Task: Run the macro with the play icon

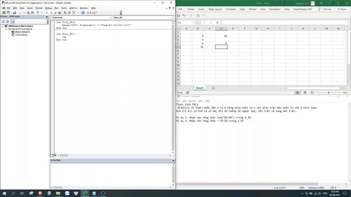Action: 47,13
